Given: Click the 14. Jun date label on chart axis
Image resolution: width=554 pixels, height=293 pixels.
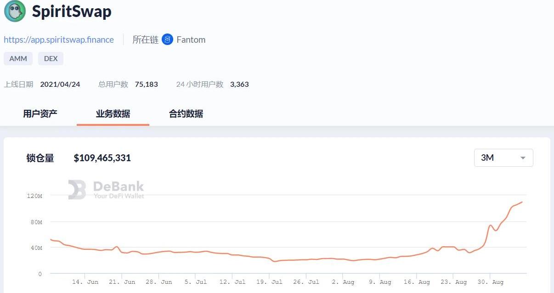Looking at the screenshot, I should coord(85,282).
